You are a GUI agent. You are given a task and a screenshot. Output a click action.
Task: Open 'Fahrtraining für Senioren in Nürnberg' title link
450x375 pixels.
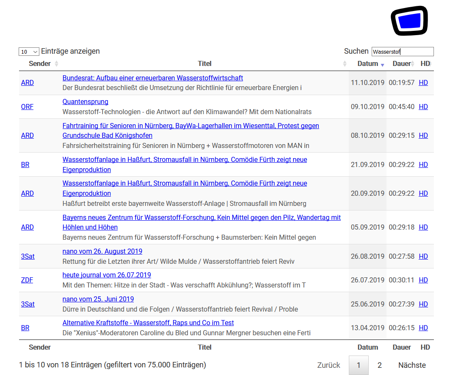[x=191, y=131]
